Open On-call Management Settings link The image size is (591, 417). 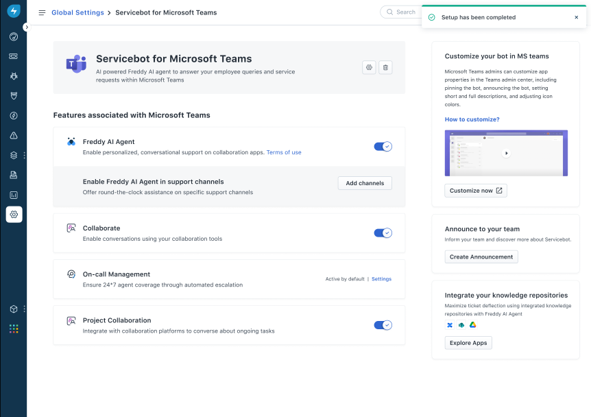point(381,279)
